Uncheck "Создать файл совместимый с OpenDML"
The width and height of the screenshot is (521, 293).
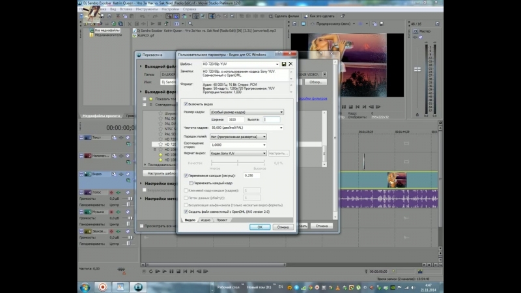click(186, 212)
